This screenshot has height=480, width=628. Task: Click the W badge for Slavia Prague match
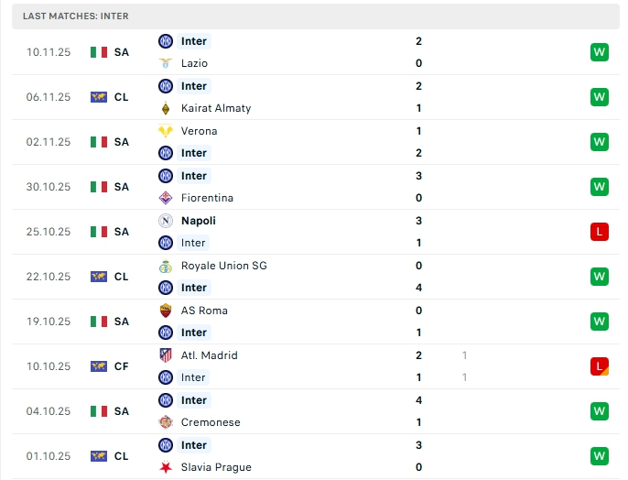600,456
